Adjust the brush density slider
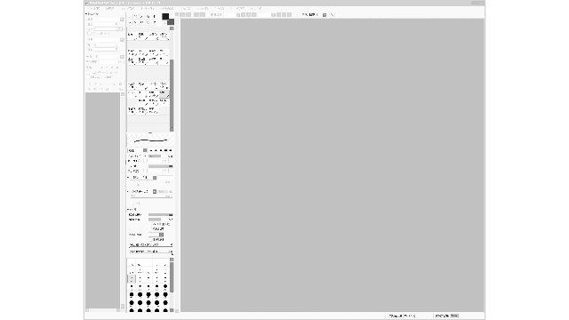The width and height of the screenshot is (569, 320). (x=160, y=166)
